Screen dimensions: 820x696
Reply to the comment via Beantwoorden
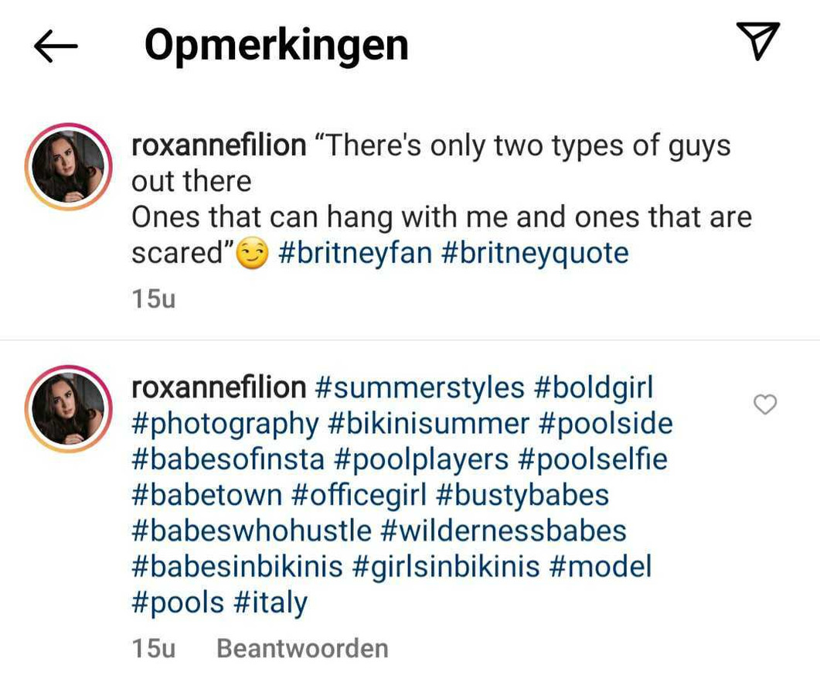(302, 648)
